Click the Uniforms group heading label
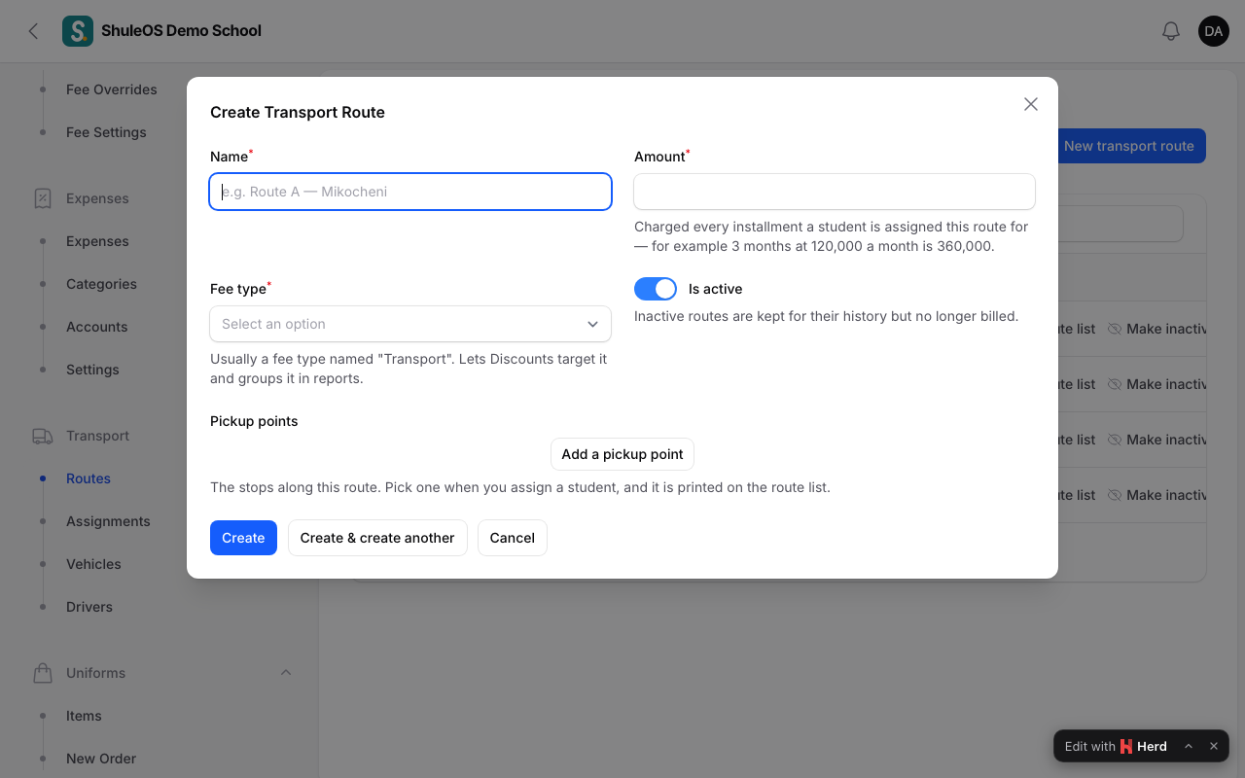 click(95, 673)
